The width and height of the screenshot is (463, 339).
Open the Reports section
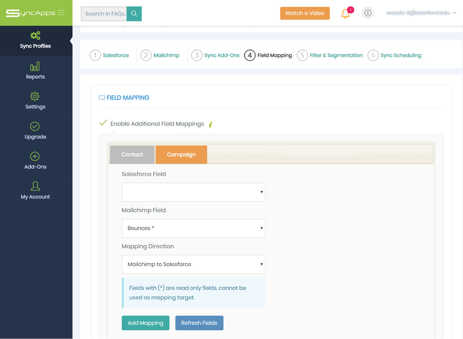point(35,71)
